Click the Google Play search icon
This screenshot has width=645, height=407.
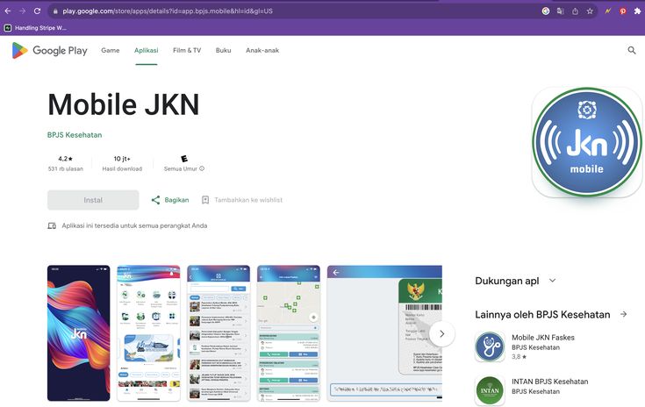pos(632,51)
